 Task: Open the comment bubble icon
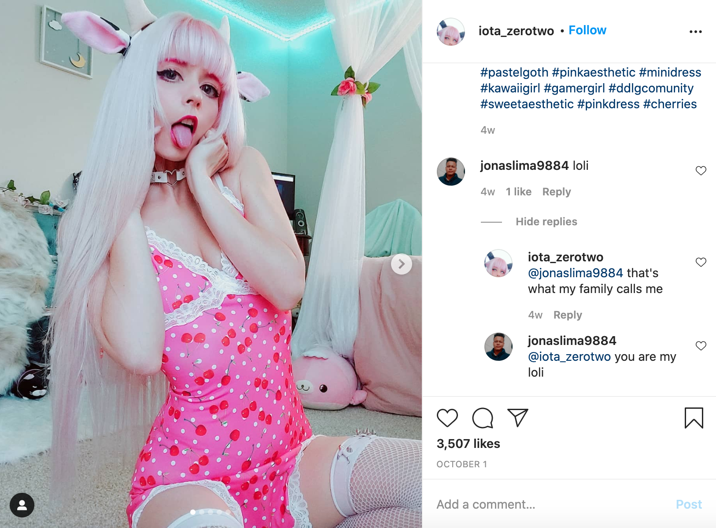click(483, 418)
